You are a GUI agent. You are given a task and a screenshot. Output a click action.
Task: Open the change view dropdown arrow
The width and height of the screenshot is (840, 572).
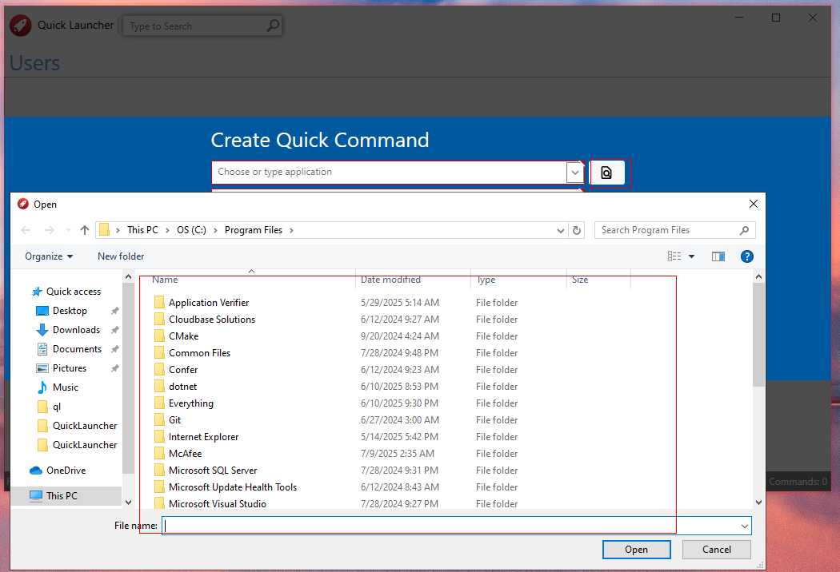(692, 256)
